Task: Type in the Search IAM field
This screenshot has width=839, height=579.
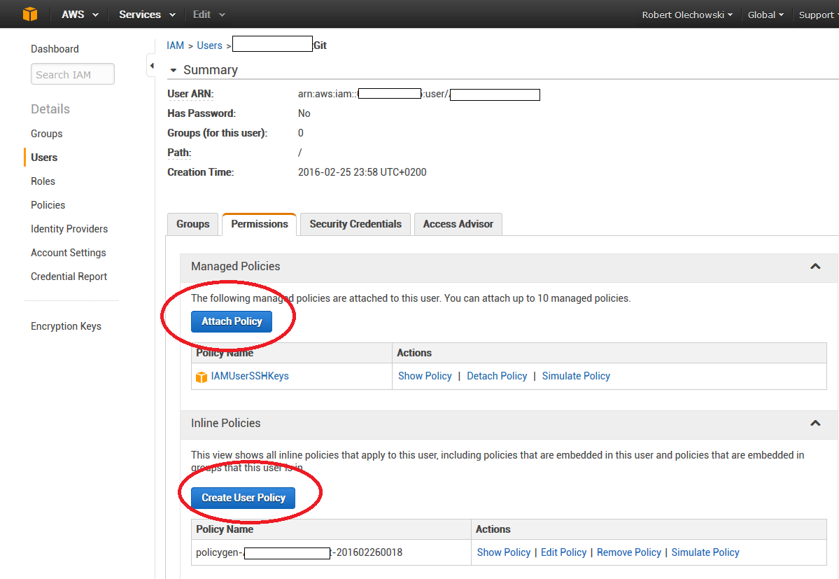Action: pos(73,75)
